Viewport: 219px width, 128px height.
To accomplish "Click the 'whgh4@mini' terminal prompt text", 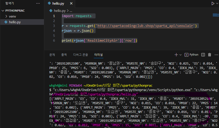I will 58,86.
